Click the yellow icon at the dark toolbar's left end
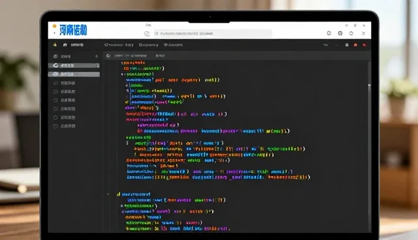418x240 pixels. [x=55, y=45]
